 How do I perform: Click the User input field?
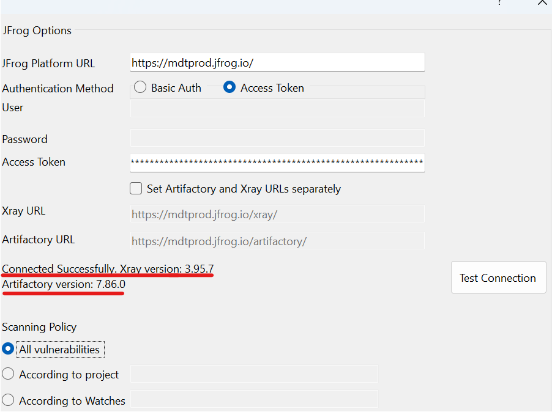(277, 109)
